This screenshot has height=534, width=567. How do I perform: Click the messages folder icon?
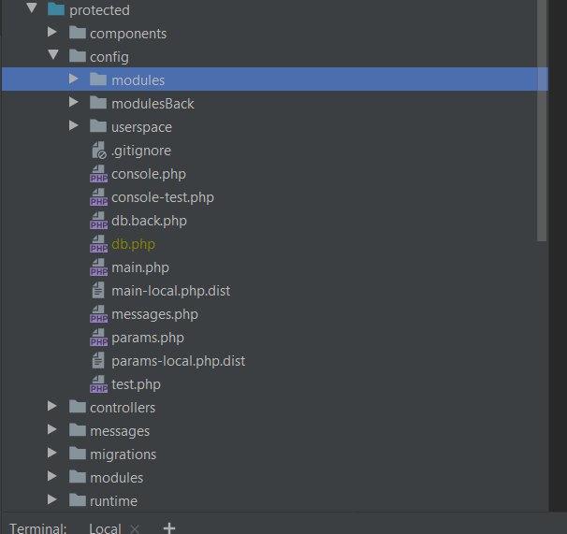click(x=78, y=430)
